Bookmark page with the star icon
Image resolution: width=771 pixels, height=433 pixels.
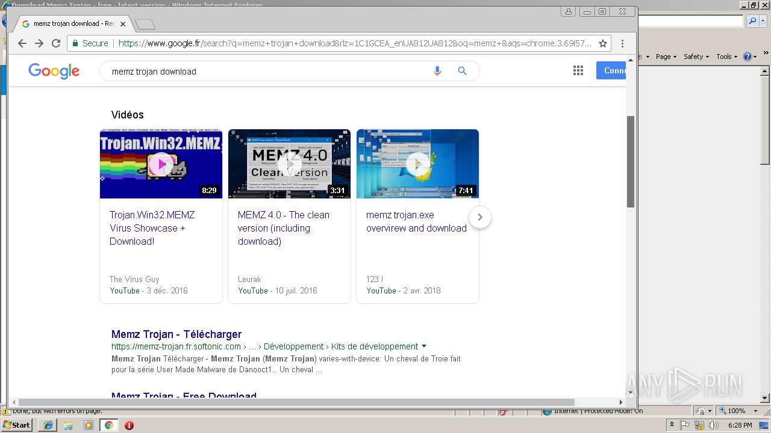tap(602, 43)
